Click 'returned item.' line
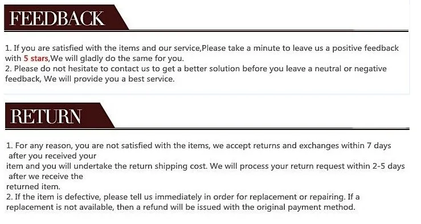 tap(33, 186)
